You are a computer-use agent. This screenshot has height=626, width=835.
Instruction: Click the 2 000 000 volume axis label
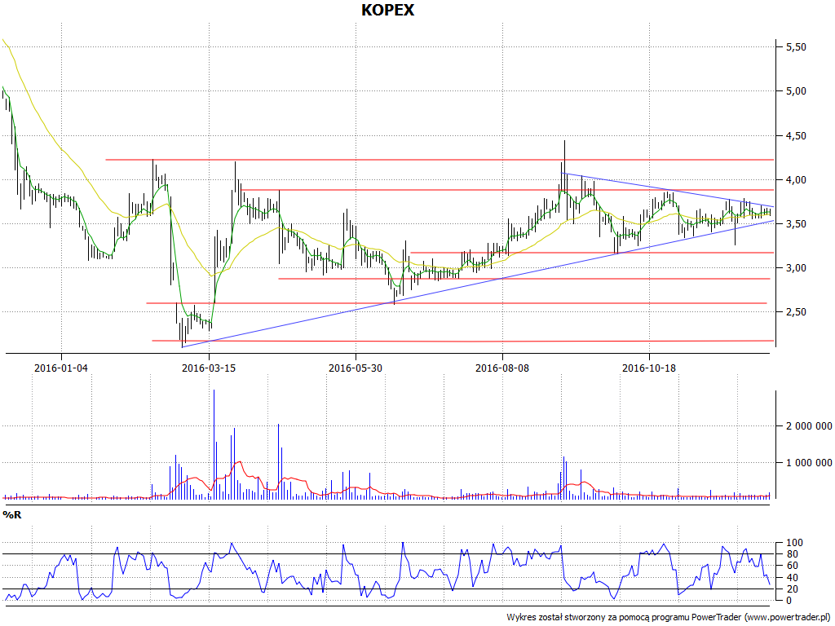pos(809,426)
